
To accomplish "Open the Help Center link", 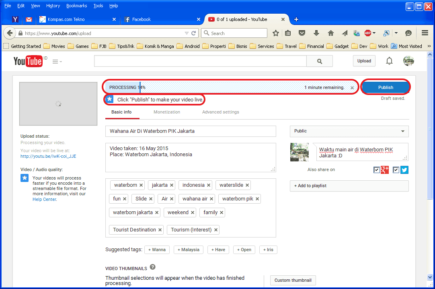I will [44, 199].
